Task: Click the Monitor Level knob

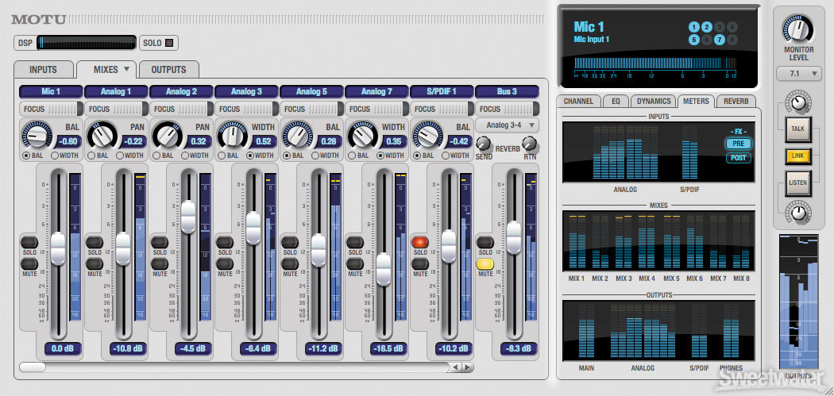Action: point(798,29)
